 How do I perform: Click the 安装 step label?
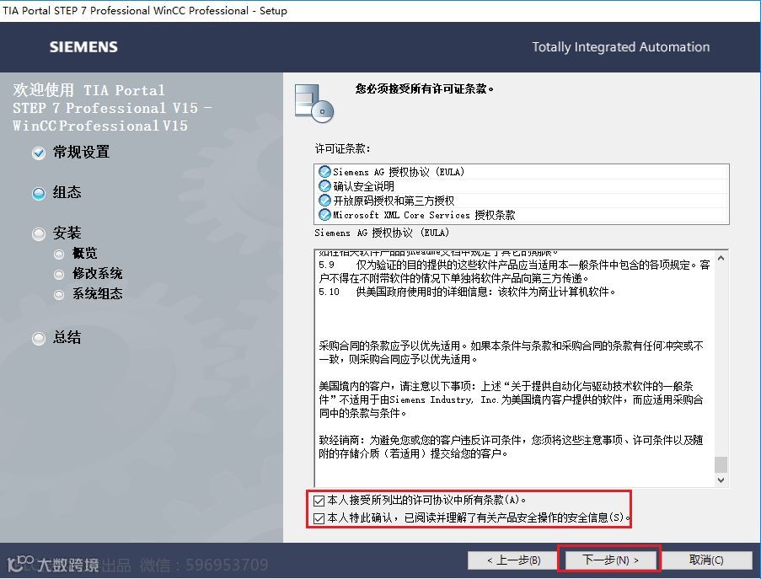click(x=67, y=233)
